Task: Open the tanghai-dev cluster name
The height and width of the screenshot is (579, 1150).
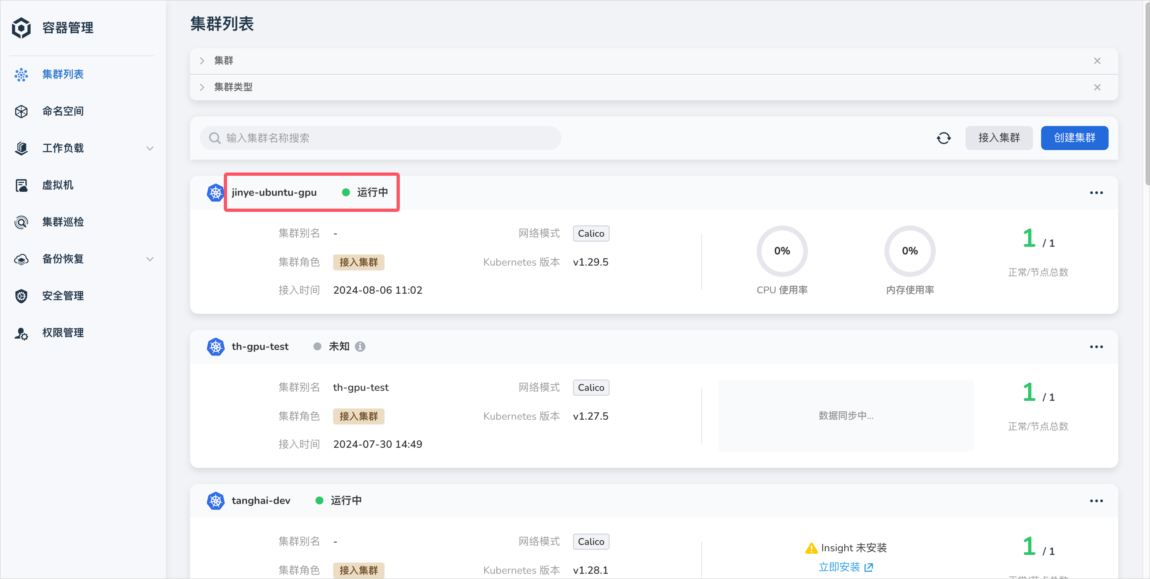Action: [261, 500]
